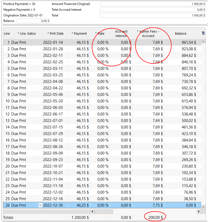Select payment date 2022-05-06

53,95
